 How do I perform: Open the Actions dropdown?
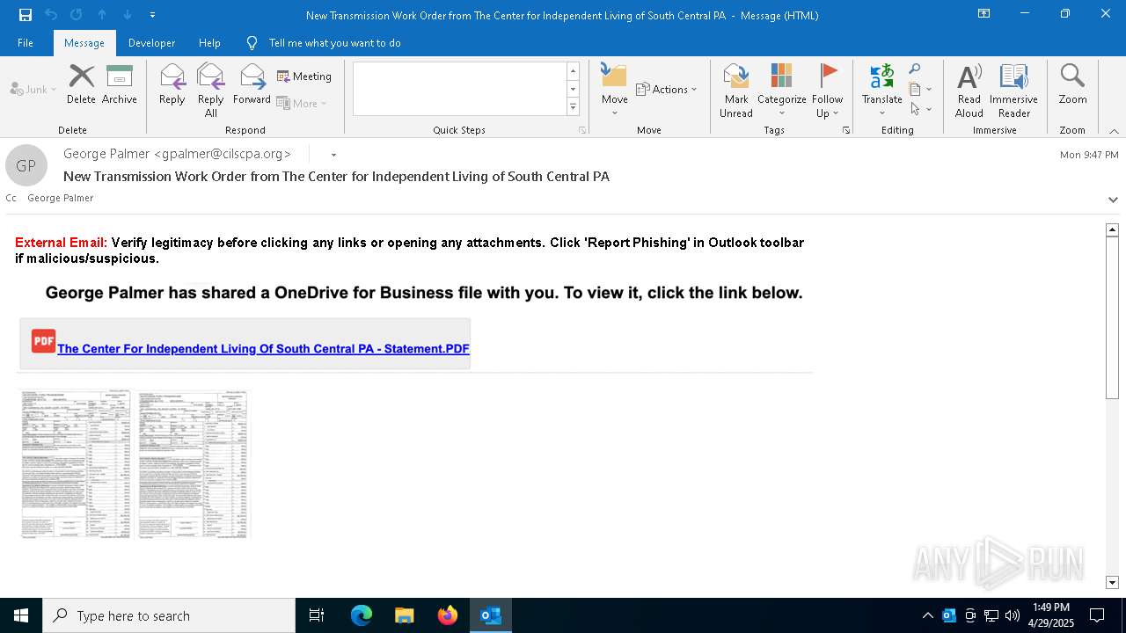click(x=666, y=89)
